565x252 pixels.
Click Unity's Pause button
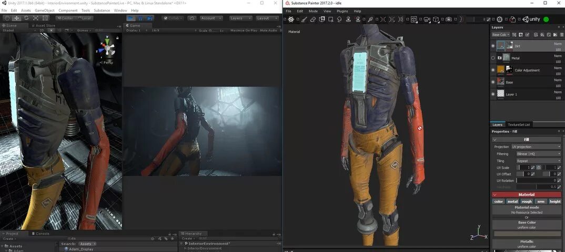tap(140, 18)
